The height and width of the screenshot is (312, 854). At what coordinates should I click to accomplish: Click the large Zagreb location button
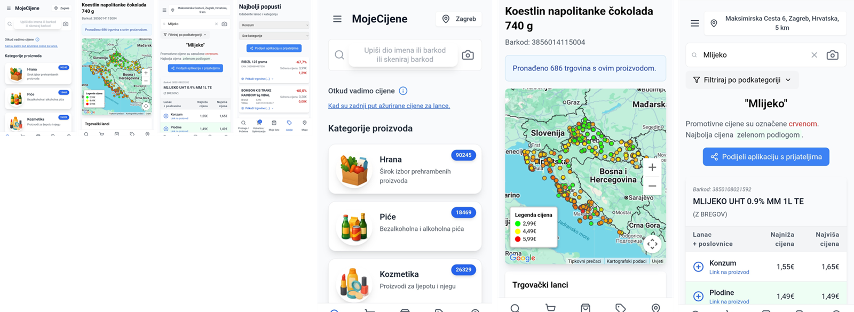tap(458, 19)
